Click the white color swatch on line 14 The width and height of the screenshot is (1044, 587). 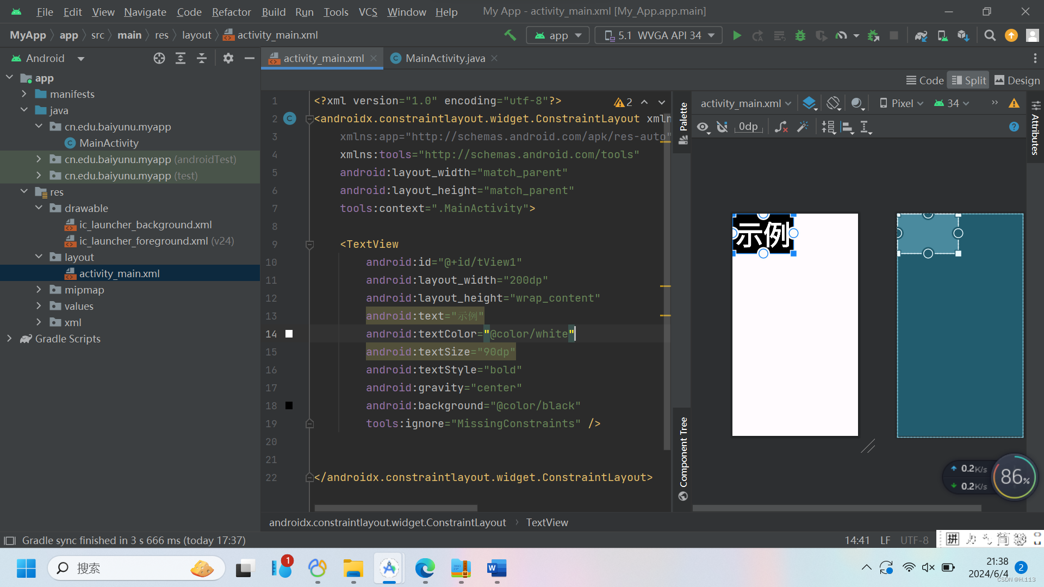289,334
